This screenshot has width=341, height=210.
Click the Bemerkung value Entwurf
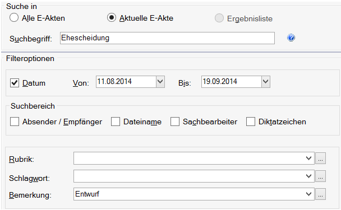tap(87, 194)
